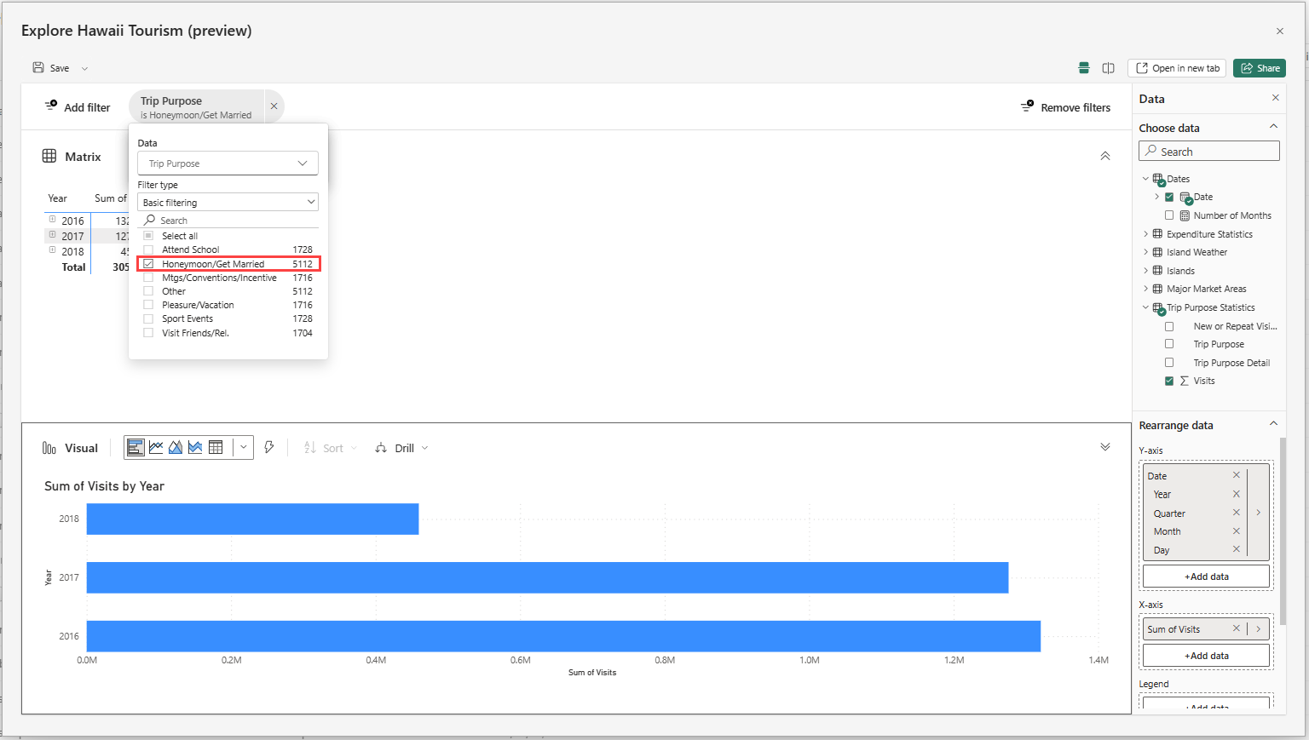The height and width of the screenshot is (740, 1309).
Task: Switch visual to line chart
Action: [x=155, y=447]
